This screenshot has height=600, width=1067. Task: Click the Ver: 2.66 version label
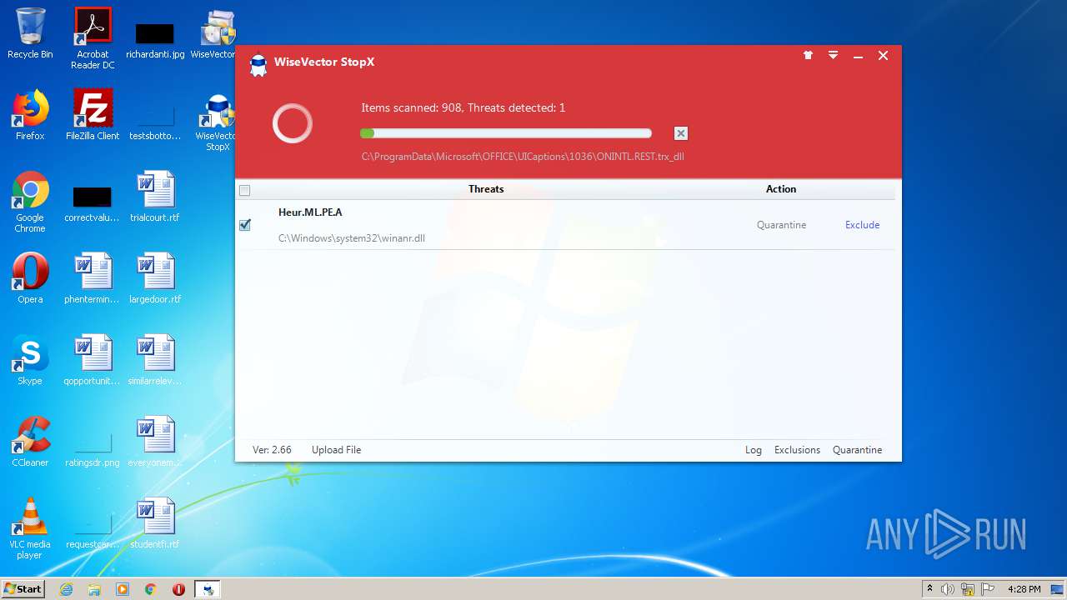pyautogui.click(x=272, y=450)
